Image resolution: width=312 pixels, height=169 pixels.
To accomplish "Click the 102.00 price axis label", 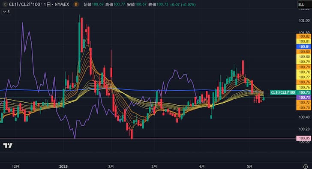I will pyautogui.click(x=304, y=21).
